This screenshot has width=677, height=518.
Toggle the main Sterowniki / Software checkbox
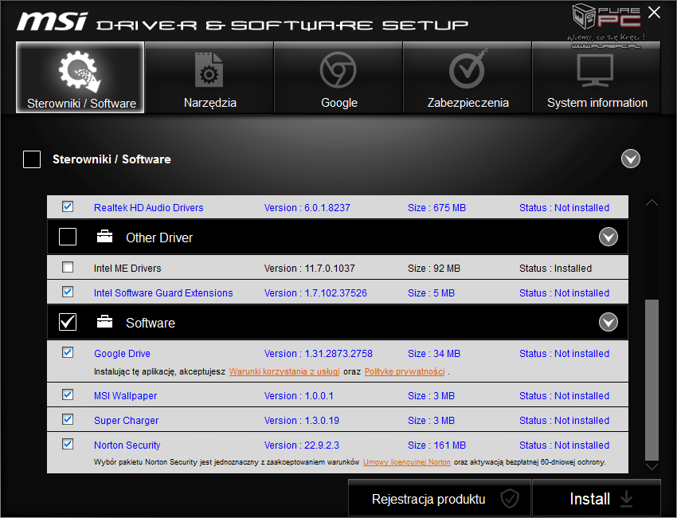[32, 159]
